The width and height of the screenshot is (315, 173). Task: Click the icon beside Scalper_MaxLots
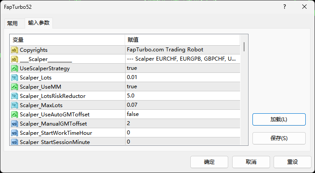tap(15, 105)
